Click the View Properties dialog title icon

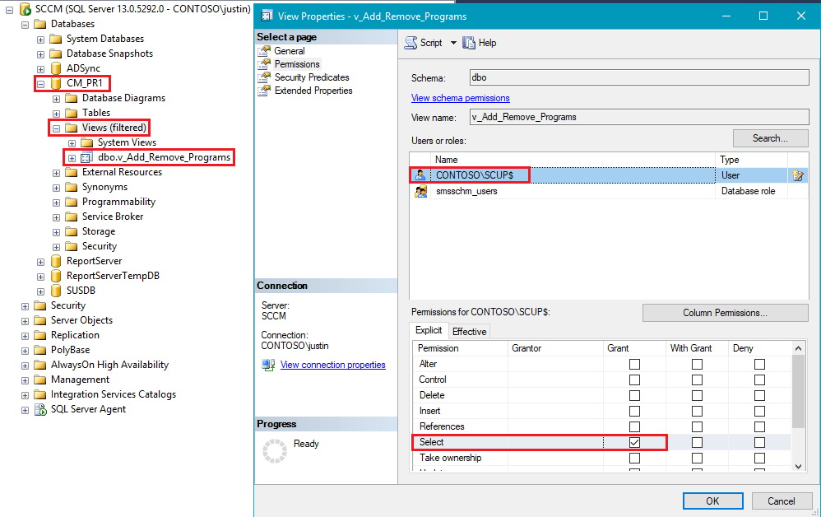tap(267, 16)
